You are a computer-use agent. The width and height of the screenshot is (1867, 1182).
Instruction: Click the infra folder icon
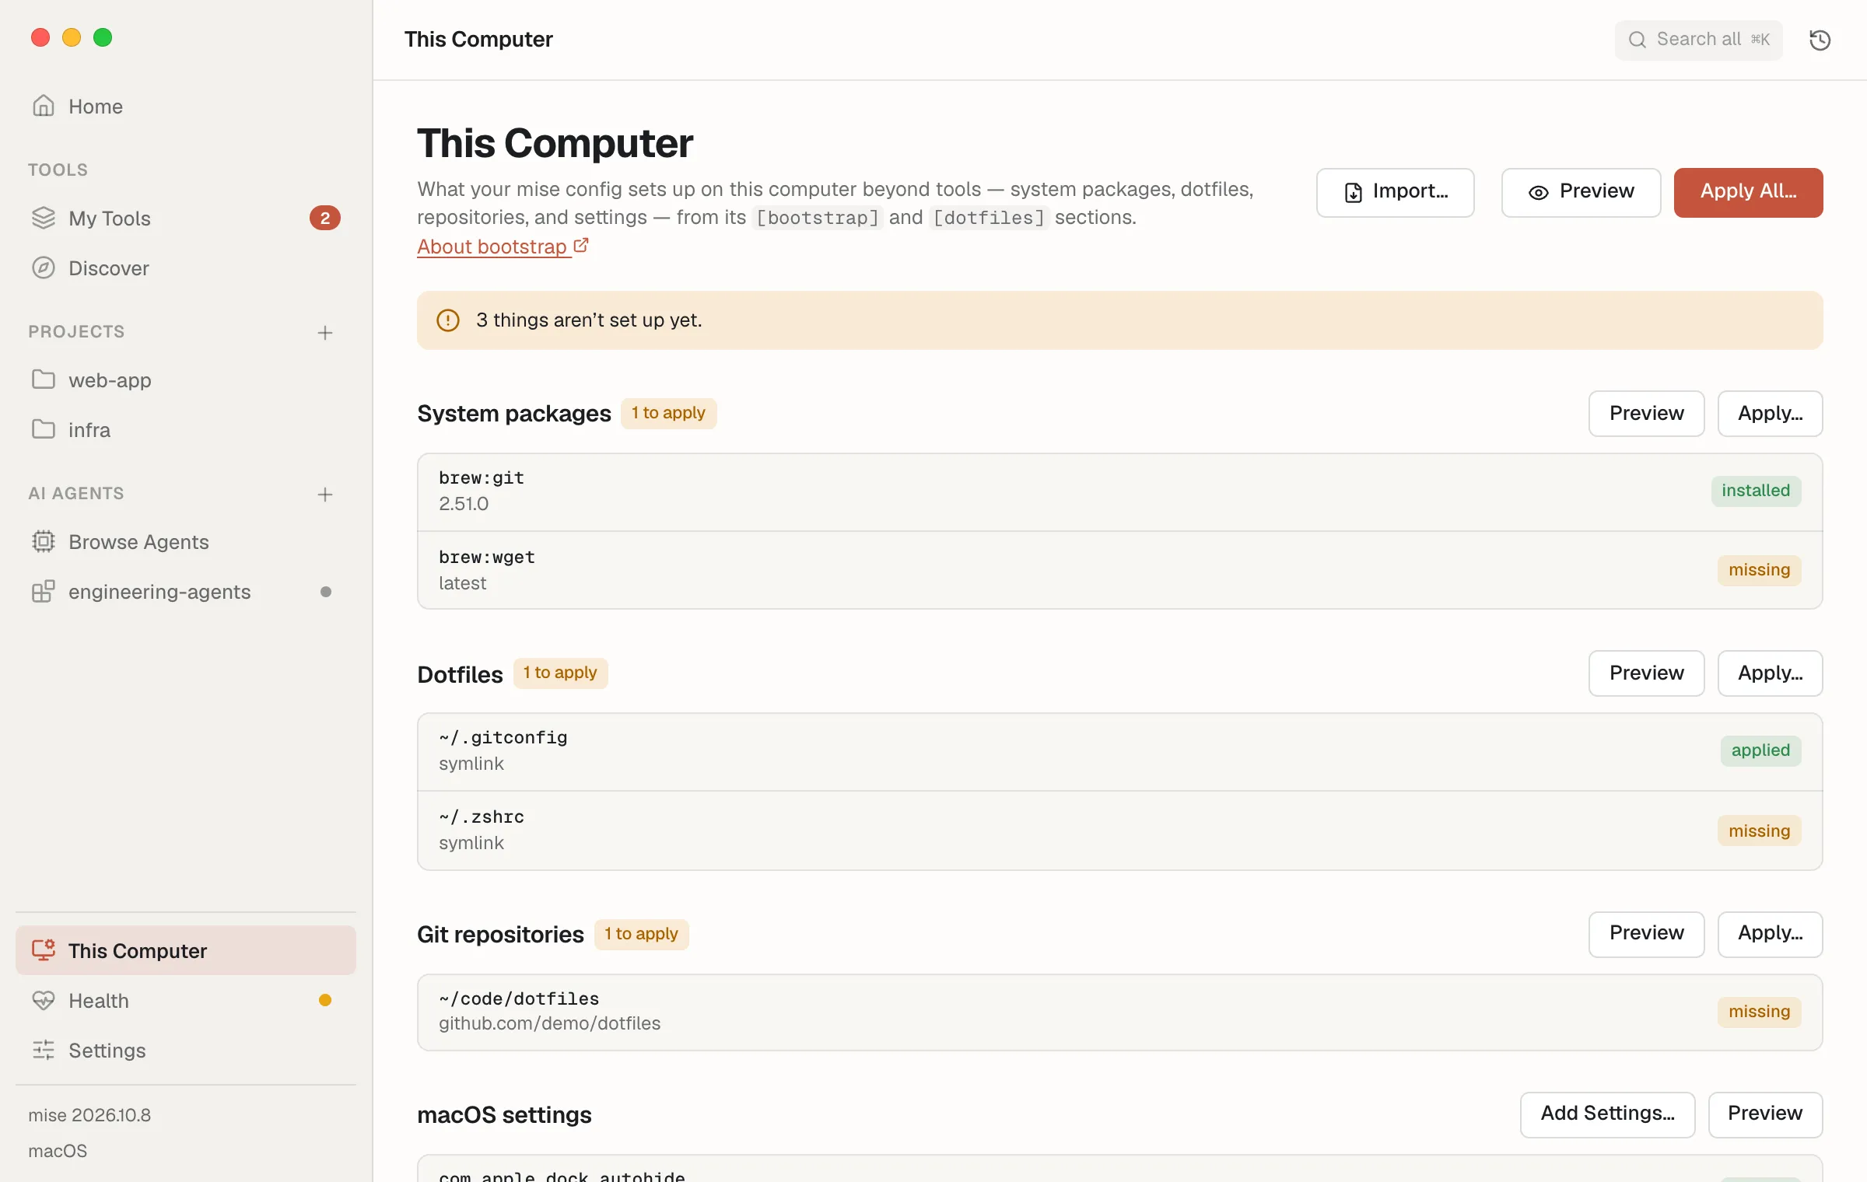pyautogui.click(x=44, y=429)
